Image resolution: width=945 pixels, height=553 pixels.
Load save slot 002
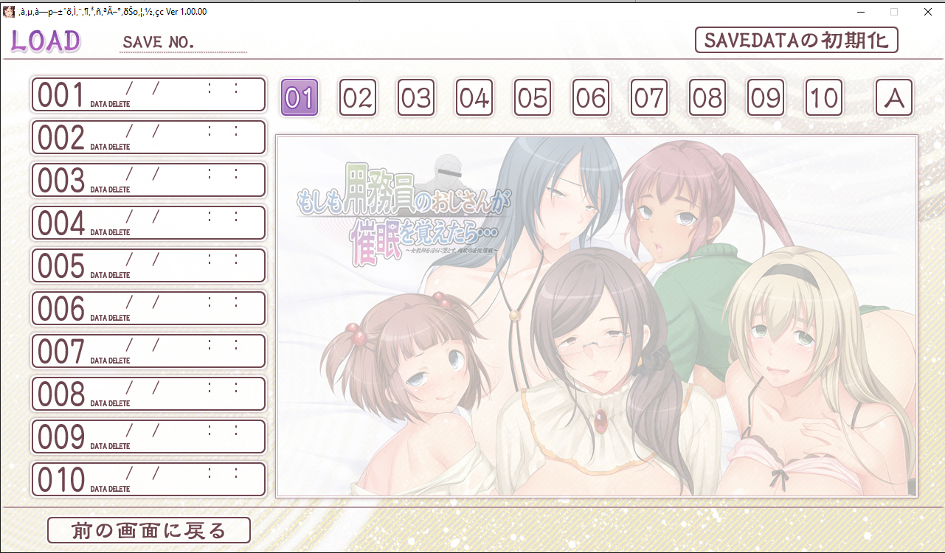(148, 137)
